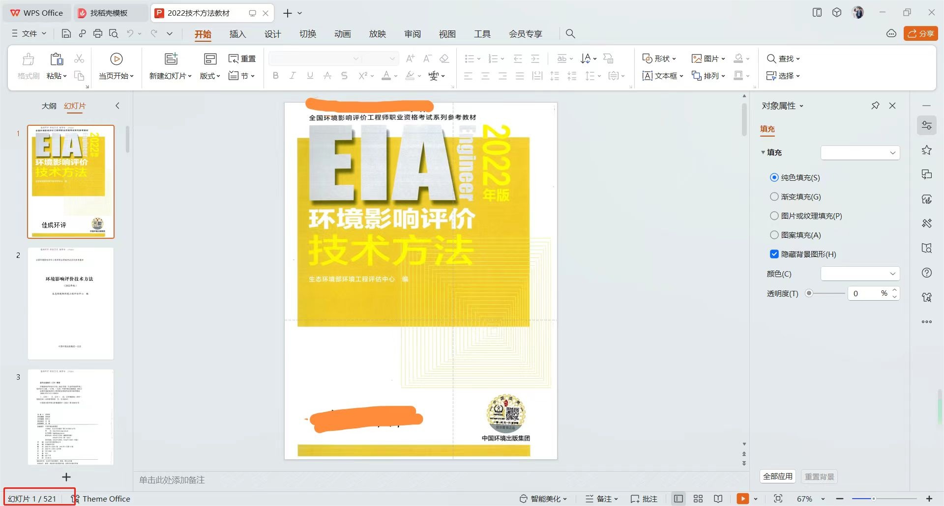Switch to slide sorter view in status bar
This screenshot has width=944, height=506.
[698, 498]
